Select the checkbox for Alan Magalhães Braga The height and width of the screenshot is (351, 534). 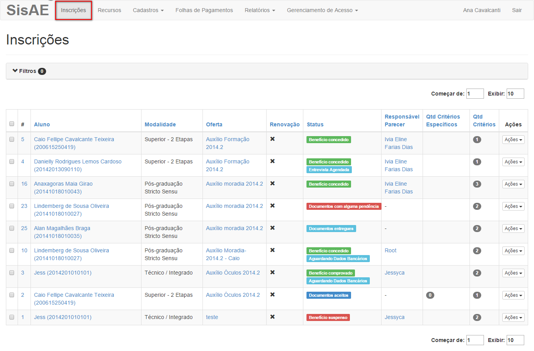[x=12, y=228]
